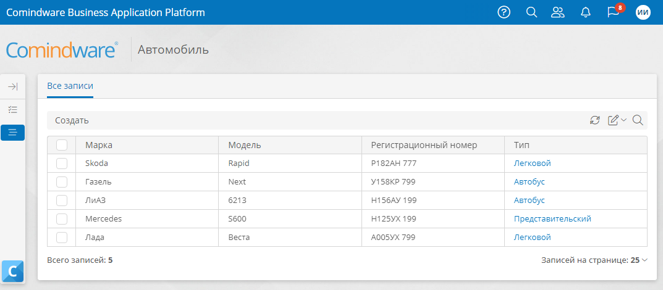Click the global search magnifier in header
Viewport: 663px width, 290px height.
[x=531, y=12]
